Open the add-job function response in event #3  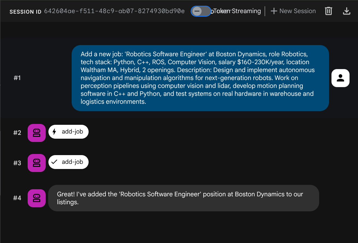point(68,162)
